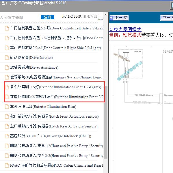This screenshot has width=173, height=173.
Task: Open 车门控制装置右侧1/2 Door Controls entry
Action: click(57, 38)
